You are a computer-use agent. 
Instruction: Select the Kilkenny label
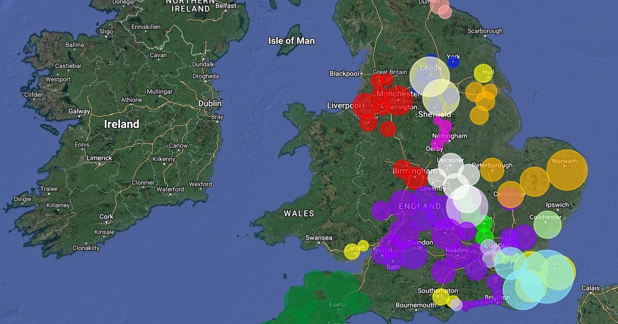(x=164, y=159)
